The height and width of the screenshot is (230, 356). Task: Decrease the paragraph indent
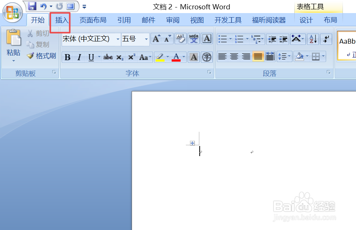tap(272, 39)
